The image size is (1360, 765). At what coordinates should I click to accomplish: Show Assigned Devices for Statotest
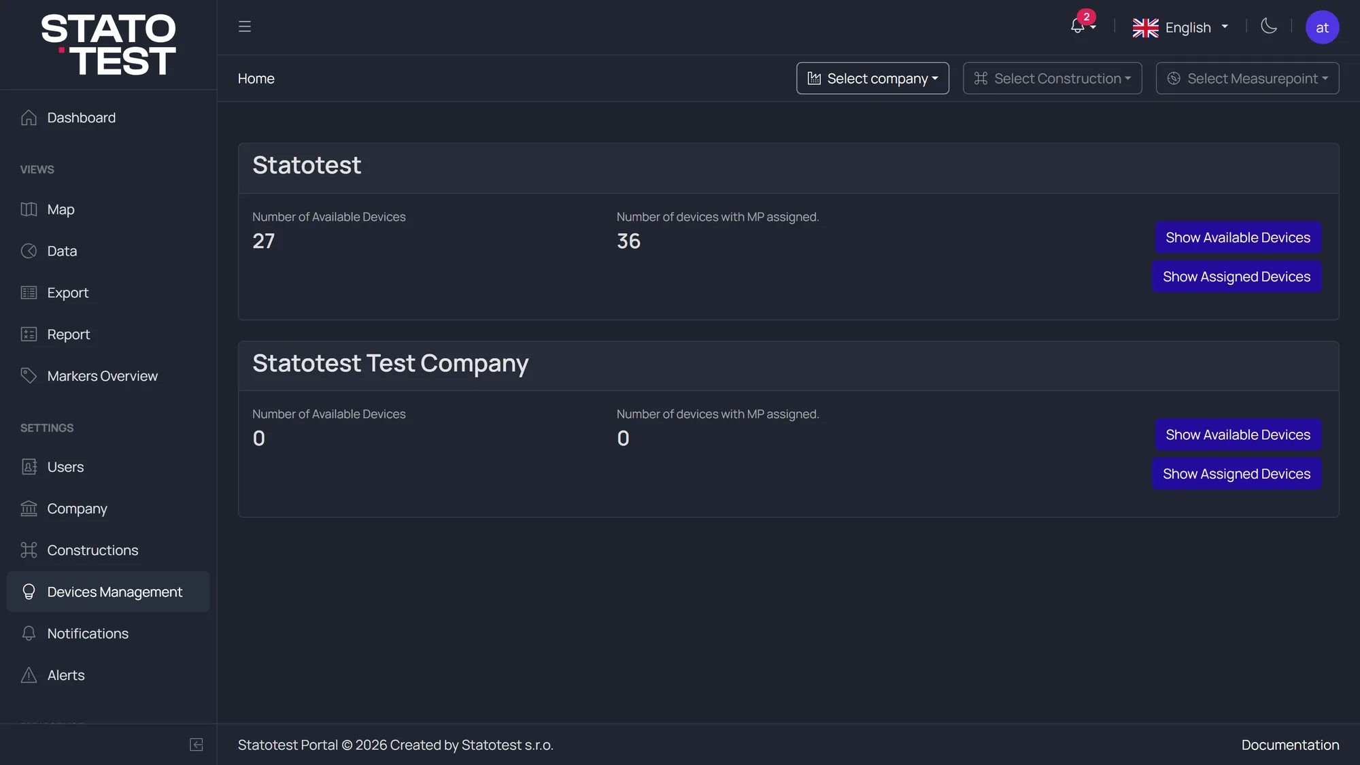[x=1236, y=277]
